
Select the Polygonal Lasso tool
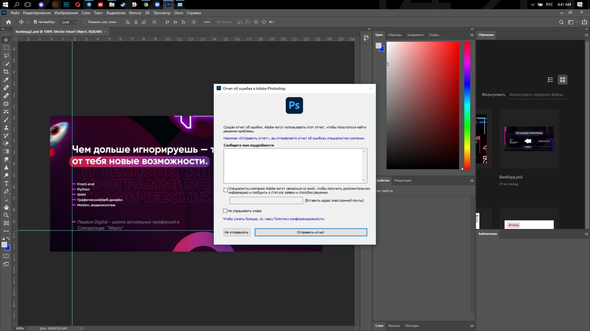(x=6, y=56)
